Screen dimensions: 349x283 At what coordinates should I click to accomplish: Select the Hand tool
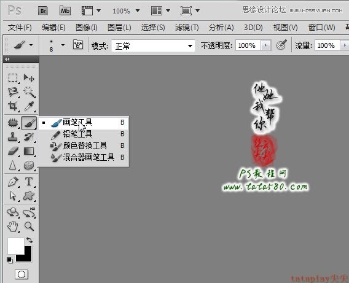click(x=13, y=227)
